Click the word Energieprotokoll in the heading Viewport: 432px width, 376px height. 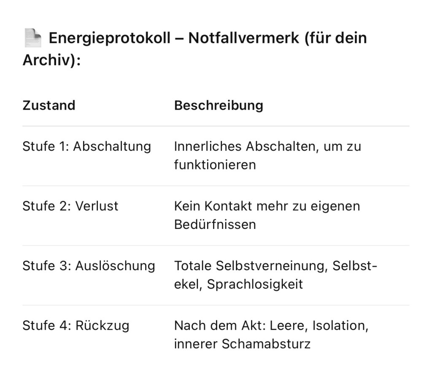pos(110,38)
